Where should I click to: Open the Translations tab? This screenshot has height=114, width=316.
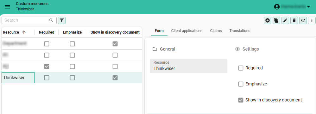(240, 31)
